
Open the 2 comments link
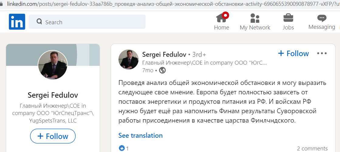tap(312, 149)
